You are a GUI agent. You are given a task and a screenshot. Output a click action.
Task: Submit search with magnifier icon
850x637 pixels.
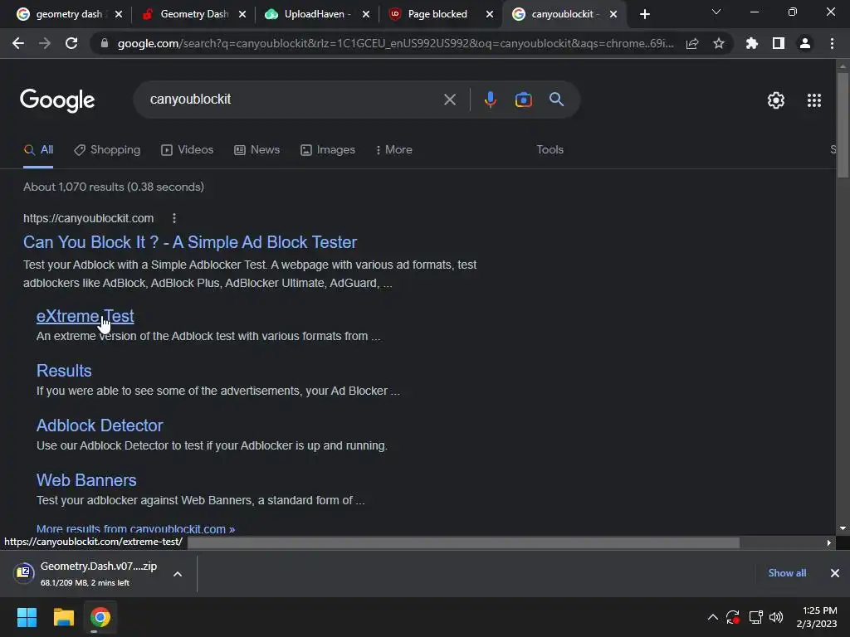[x=556, y=100]
